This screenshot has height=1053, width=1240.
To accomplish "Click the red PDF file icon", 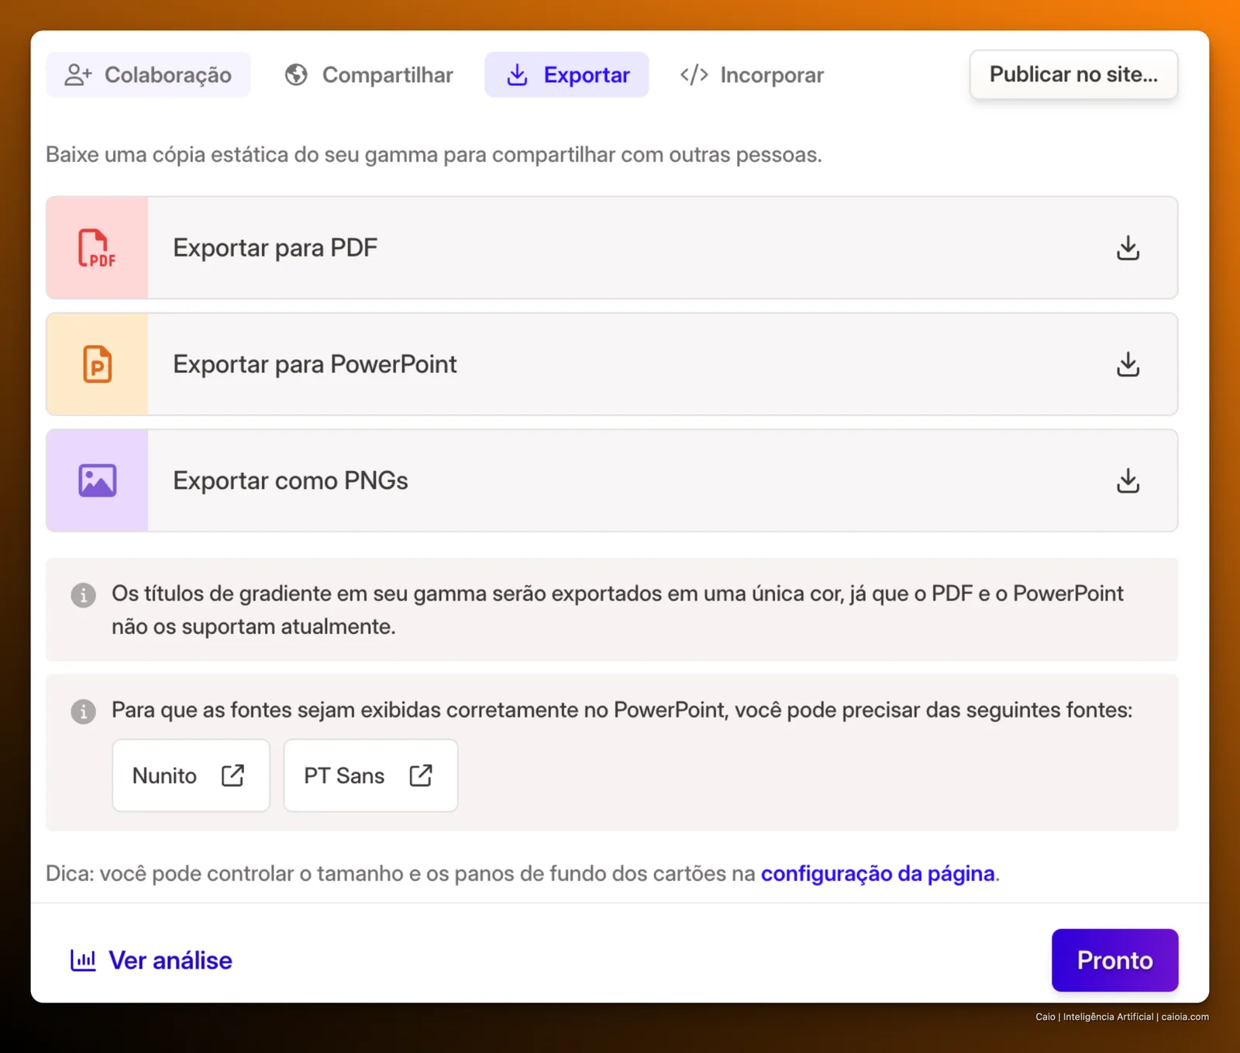I will 97,248.
